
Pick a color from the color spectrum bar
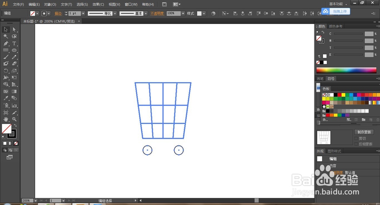pyautogui.click(x=346, y=70)
